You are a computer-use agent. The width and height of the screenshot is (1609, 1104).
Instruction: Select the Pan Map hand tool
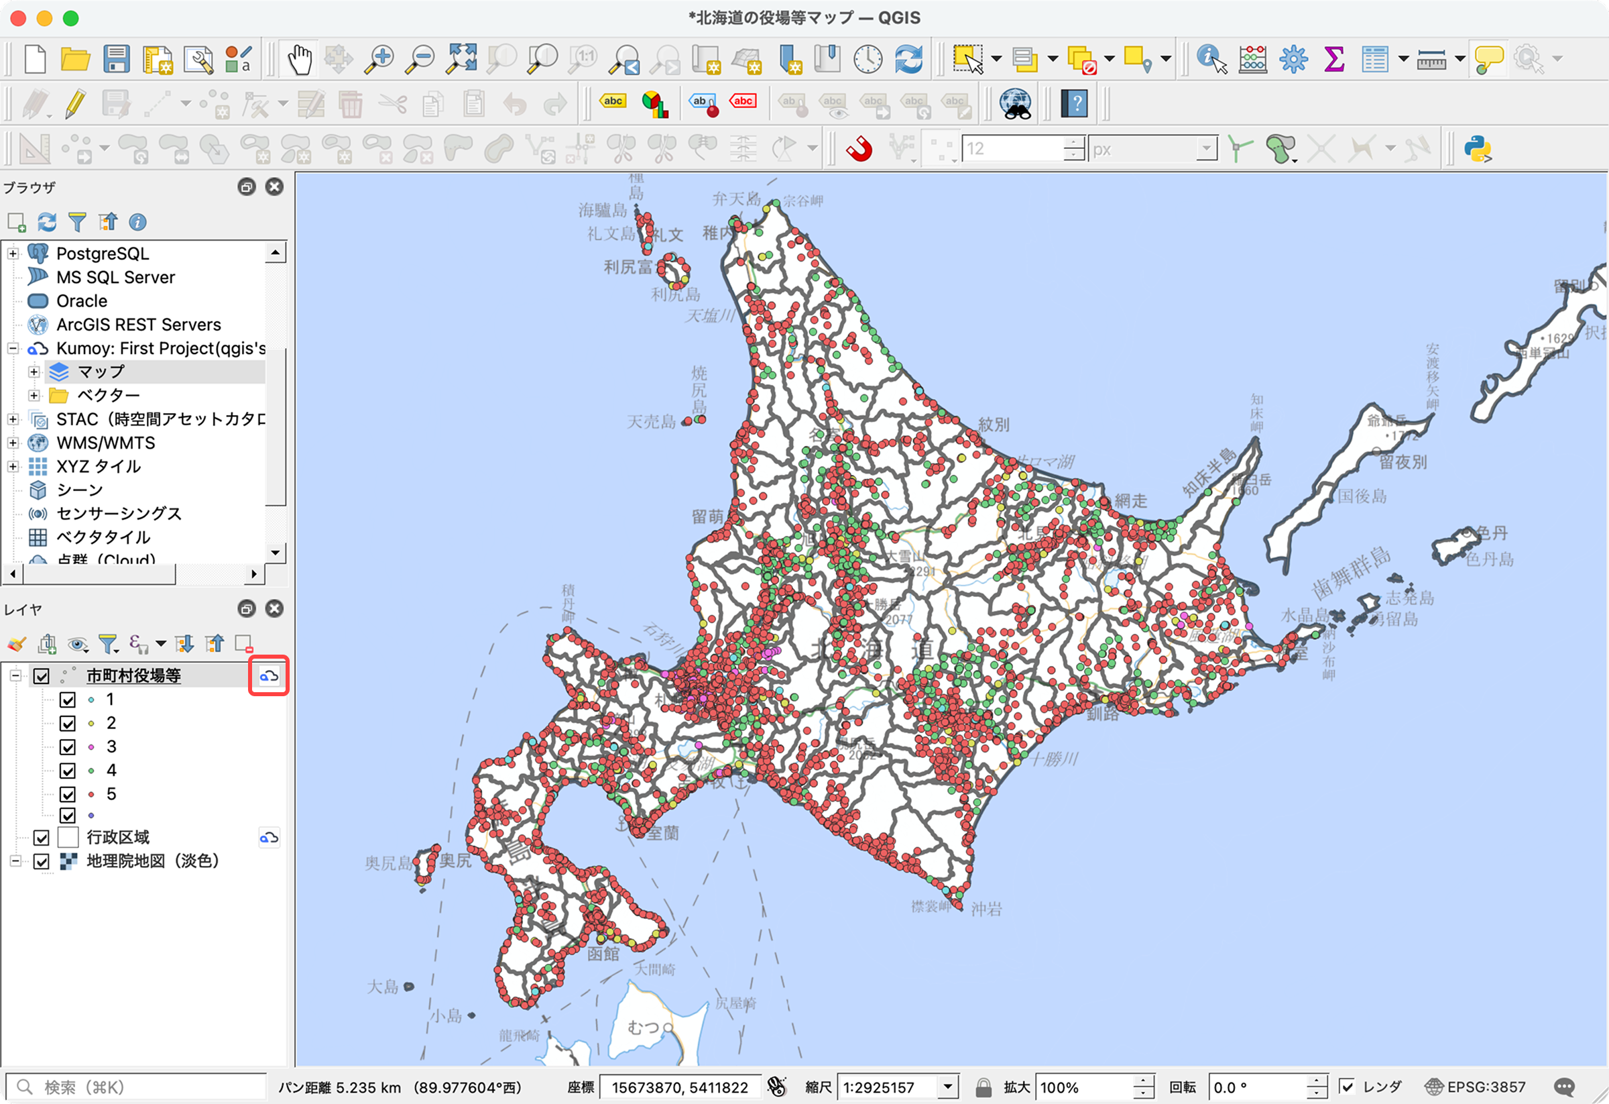(x=299, y=60)
